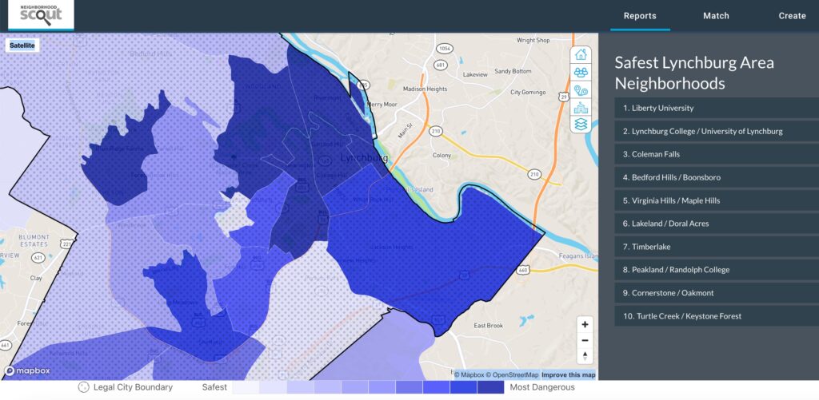819x400 pixels.
Task: Click the © Mapbox attribution link
Action: point(469,374)
